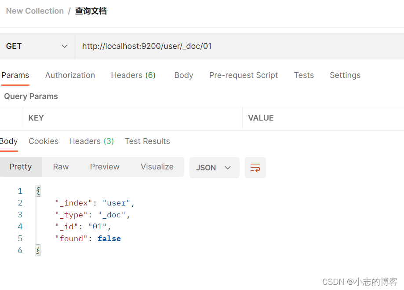
Task: Switch response view to Raw
Action: [61, 167]
